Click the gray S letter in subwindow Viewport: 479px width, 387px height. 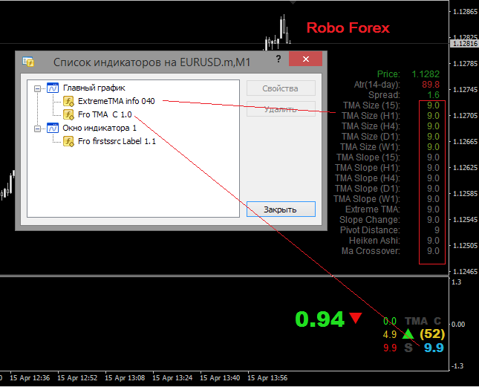click(408, 348)
